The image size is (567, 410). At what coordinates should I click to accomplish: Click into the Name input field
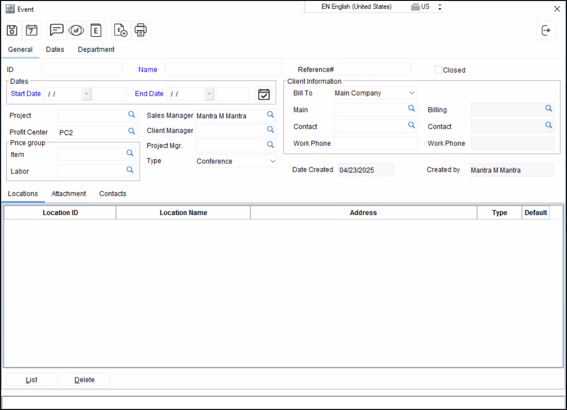[223, 69]
